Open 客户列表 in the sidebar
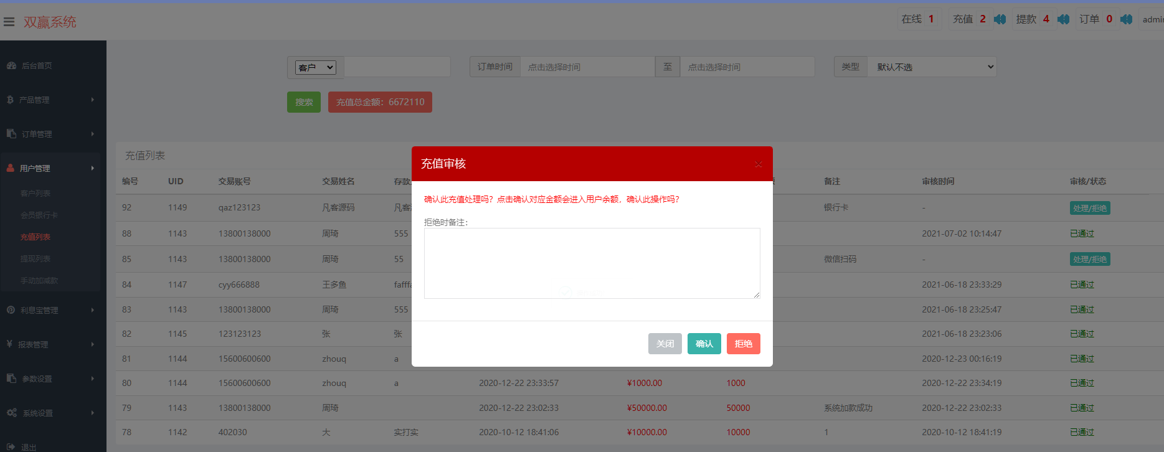The width and height of the screenshot is (1164, 452). [x=35, y=194]
